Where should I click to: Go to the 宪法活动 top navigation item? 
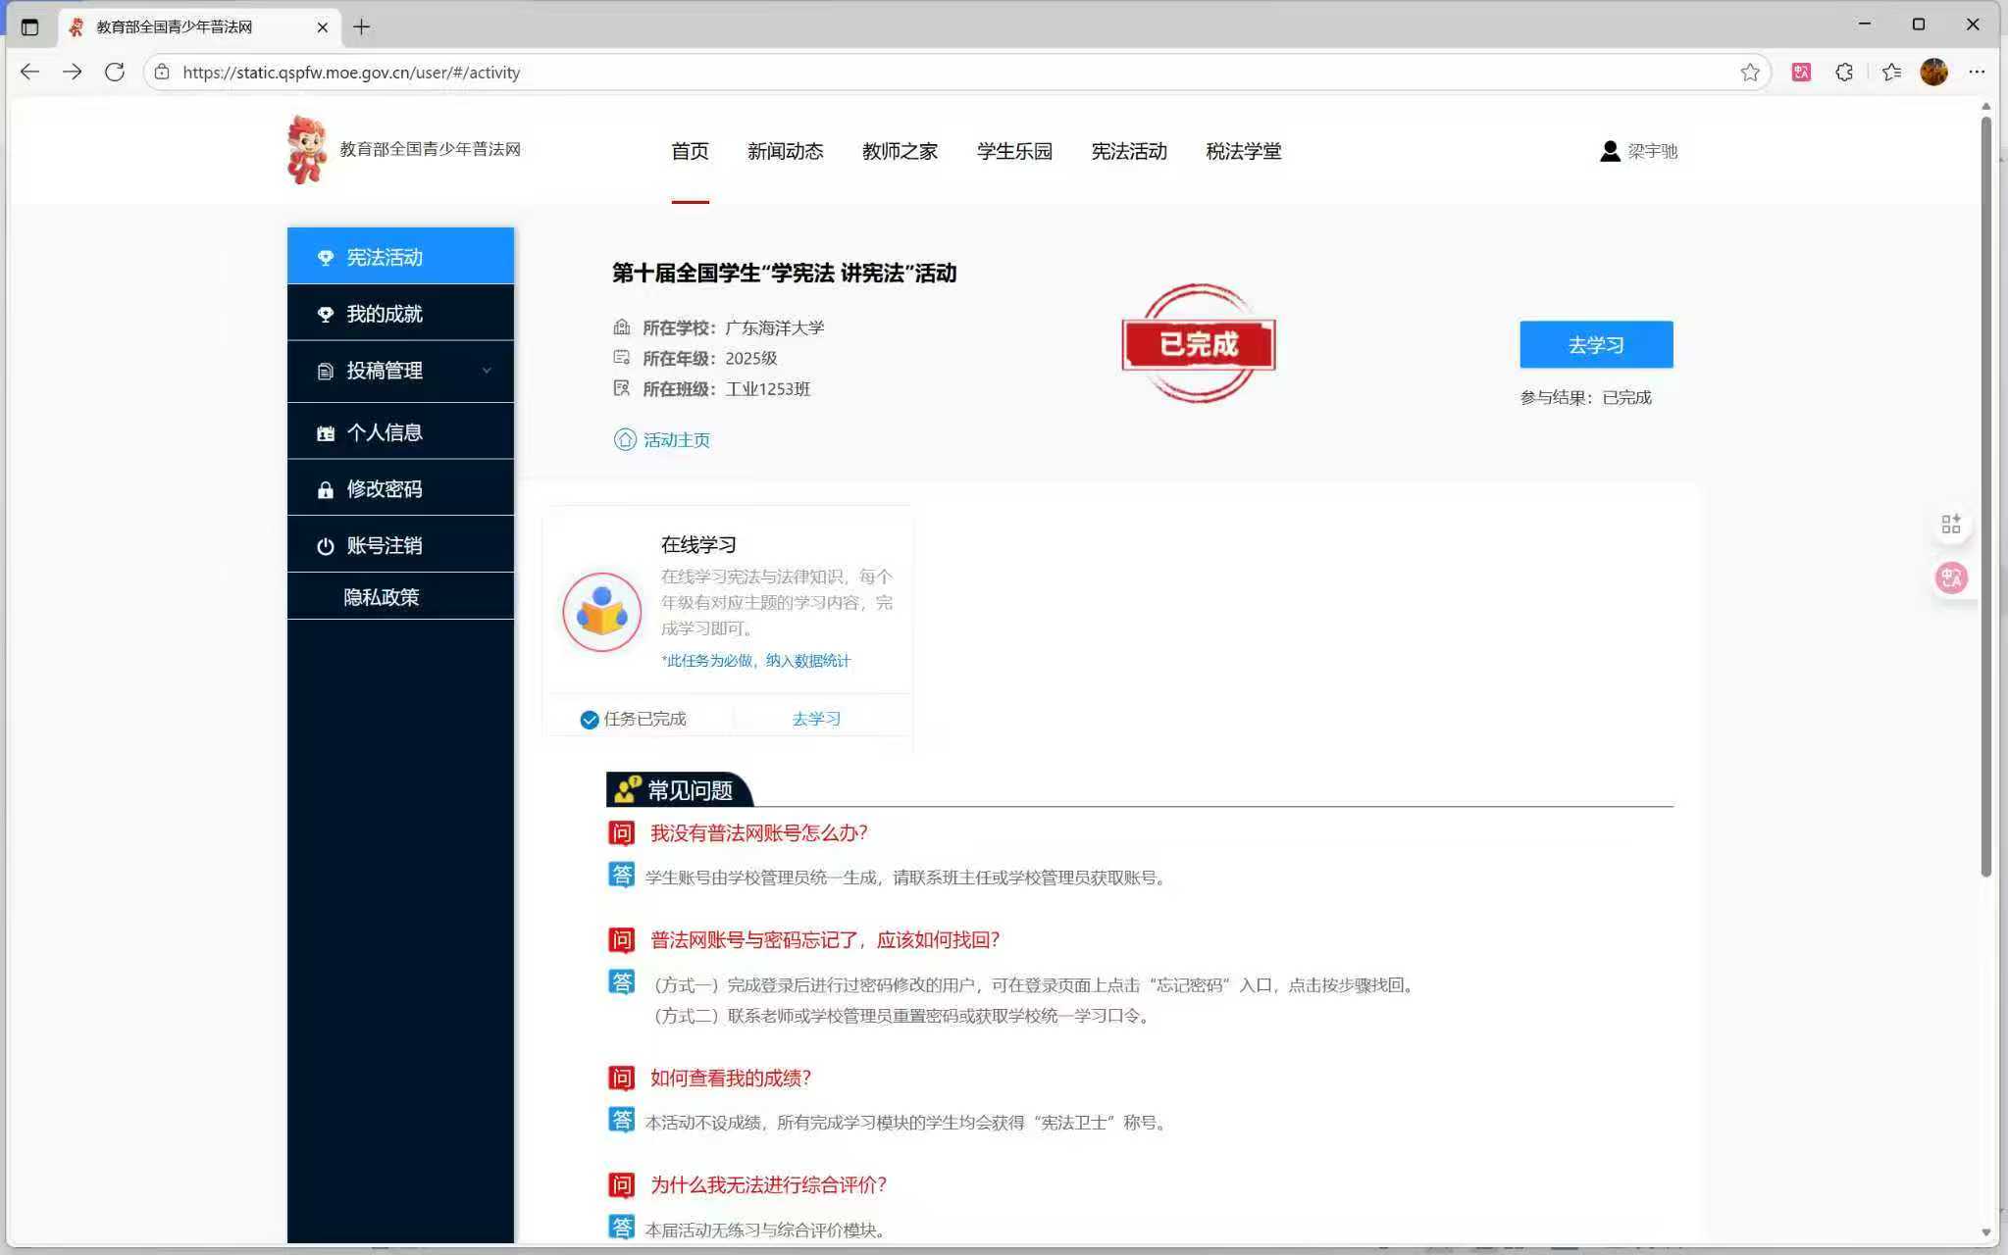coord(1129,151)
